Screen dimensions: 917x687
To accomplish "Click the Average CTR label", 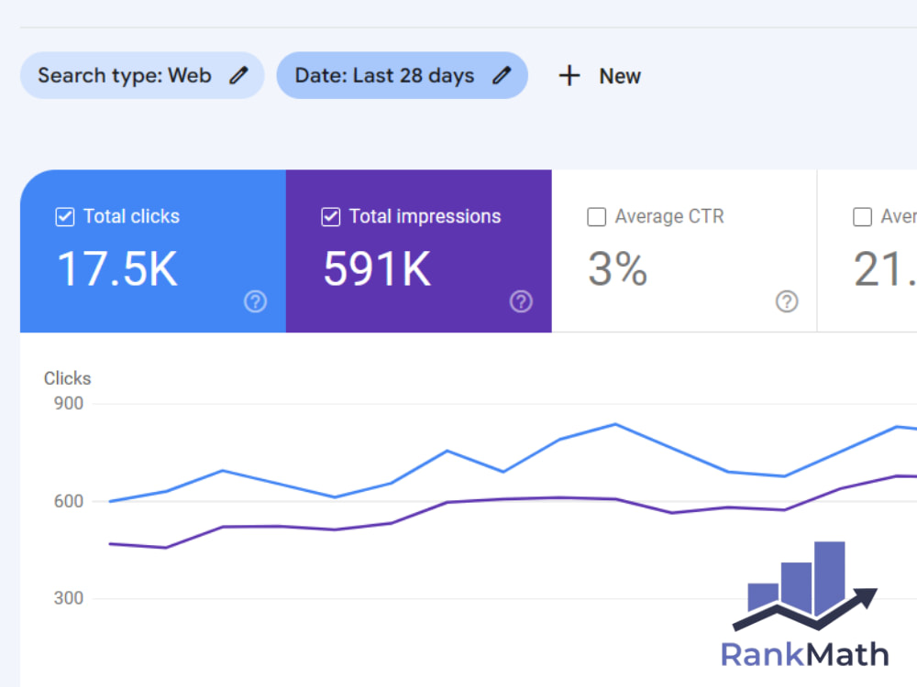I will point(669,217).
